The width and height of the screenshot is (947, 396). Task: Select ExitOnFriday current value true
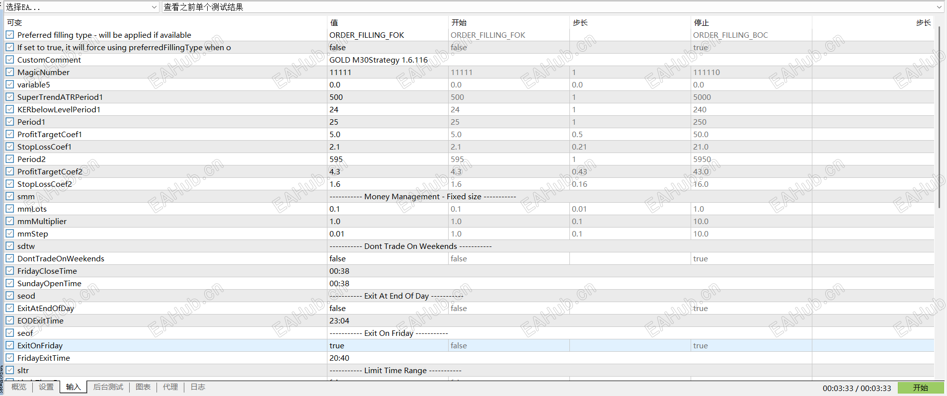point(337,345)
